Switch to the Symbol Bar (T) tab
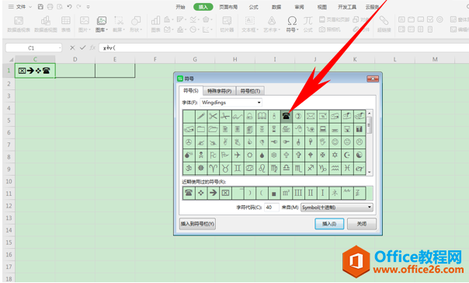Screen dimensions: 469x283 (250, 91)
